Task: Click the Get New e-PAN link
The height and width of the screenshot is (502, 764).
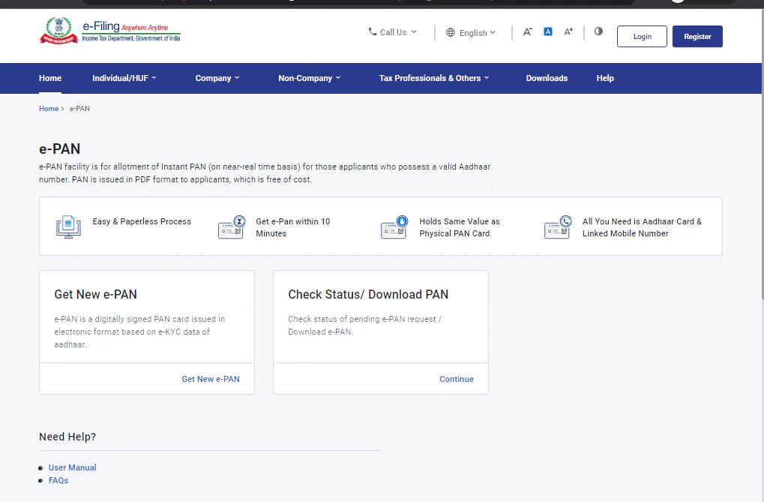Action: click(211, 379)
